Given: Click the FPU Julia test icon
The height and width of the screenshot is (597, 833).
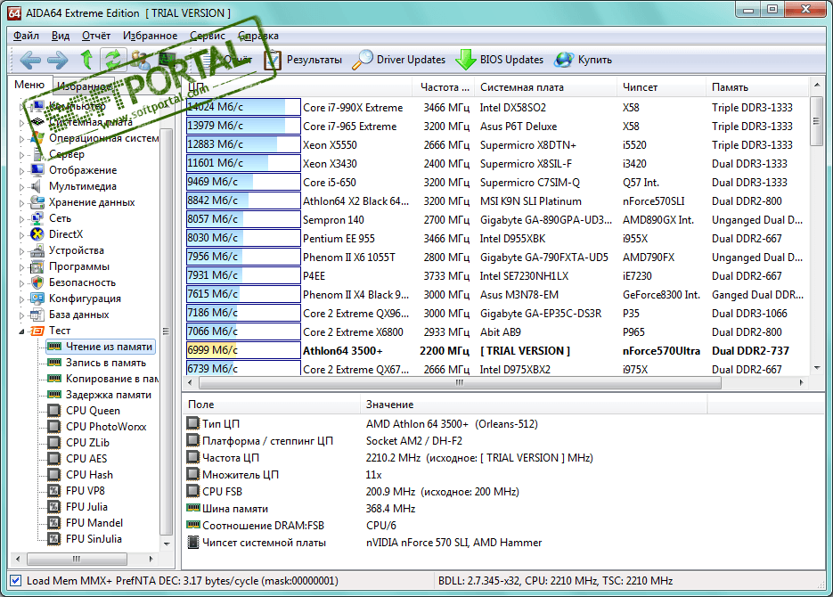Looking at the screenshot, I should click(53, 507).
